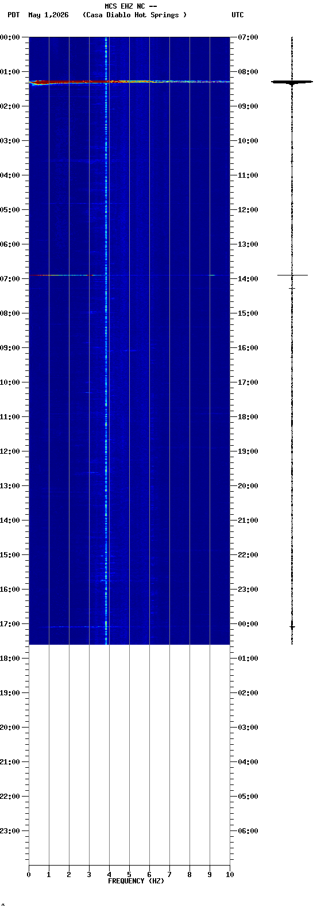
Task: Click frequency axis value 8
Action: (x=190, y=875)
